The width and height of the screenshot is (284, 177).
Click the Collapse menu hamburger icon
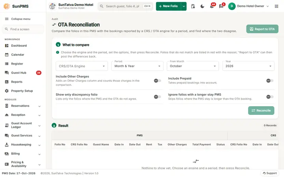click(7, 19)
